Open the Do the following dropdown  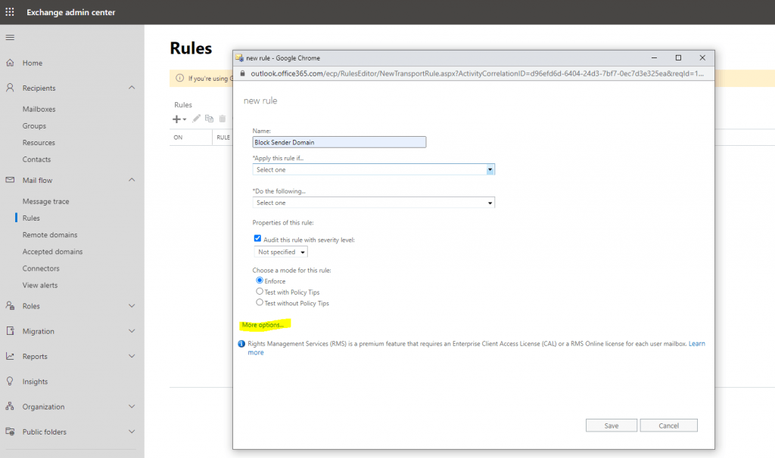click(374, 203)
